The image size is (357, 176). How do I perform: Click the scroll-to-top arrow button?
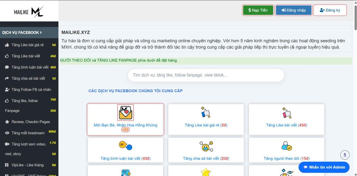point(345,155)
